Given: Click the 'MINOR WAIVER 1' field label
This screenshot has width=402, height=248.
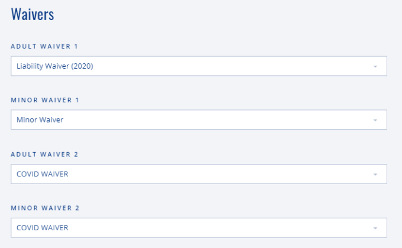Looking at the screenshot, I should 45,100.
